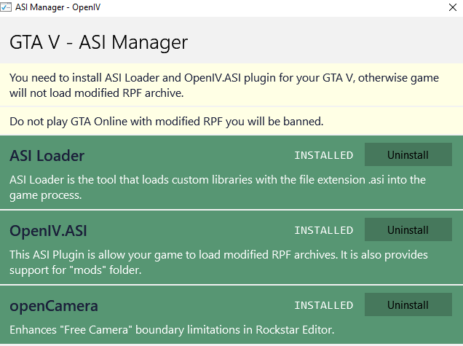Uninstall the OpenIV.ASI plugin
The image size is (463, 346).
click(408, 230)
